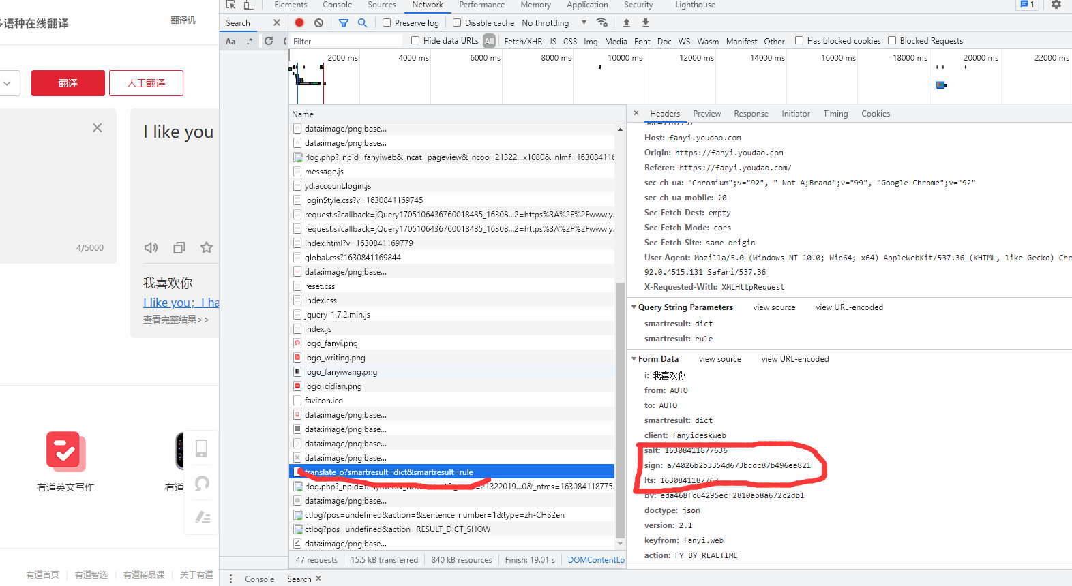Image resolution: width=1072 pixels, height=586 pixels.
Task: Click the 人工翻译 button
Action: (146, 83)
